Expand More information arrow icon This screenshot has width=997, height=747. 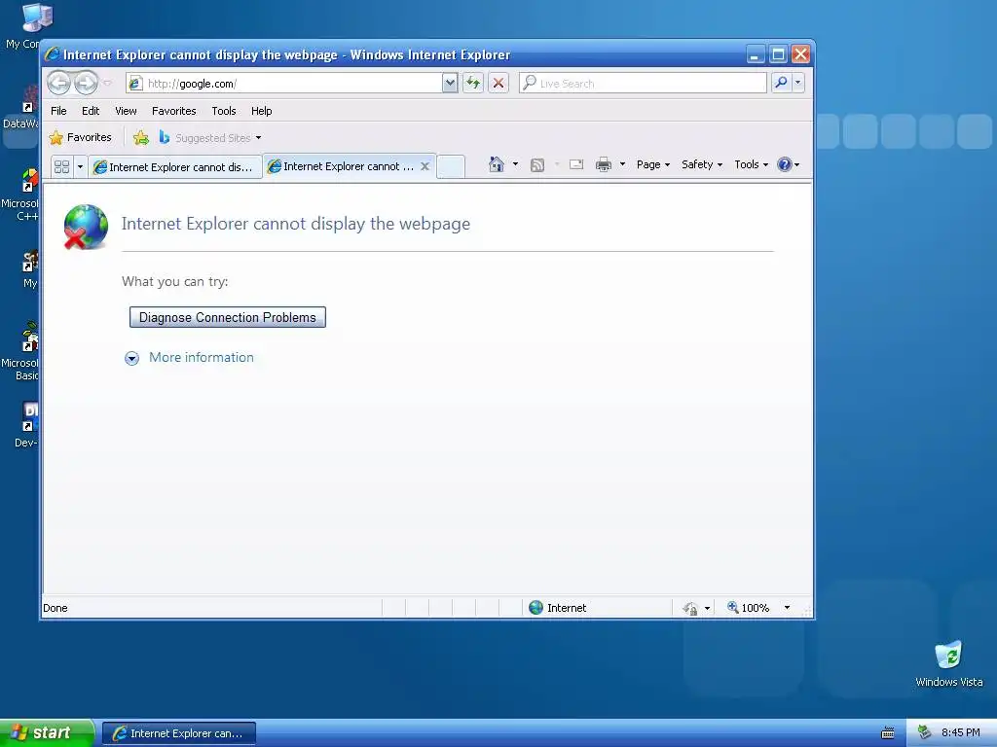click(x=131, y=358)
